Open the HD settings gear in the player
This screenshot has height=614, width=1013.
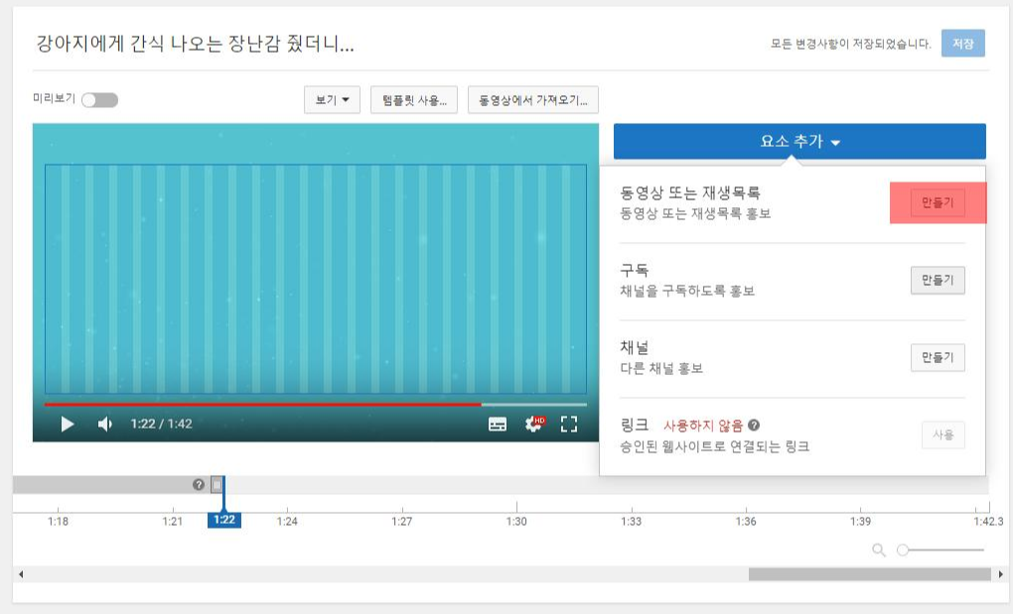tap(534, 424)
